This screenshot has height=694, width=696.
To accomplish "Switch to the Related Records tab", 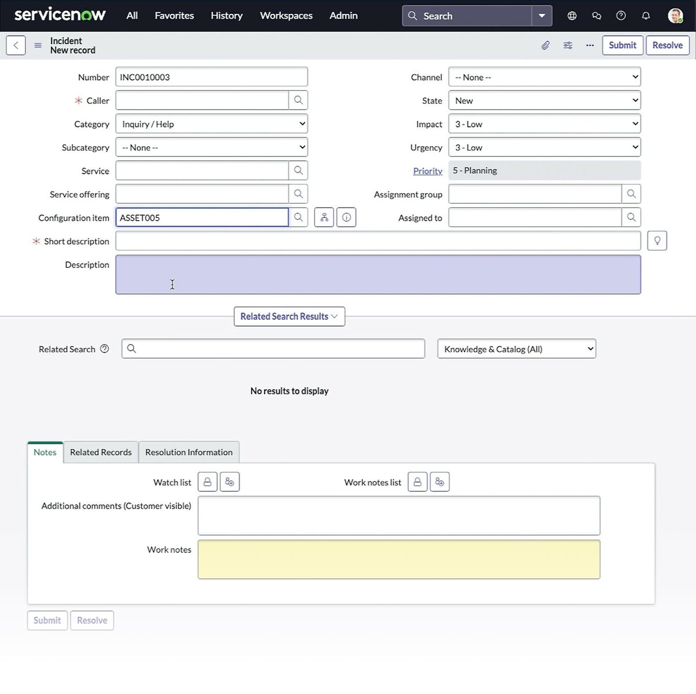I will 100,452.
